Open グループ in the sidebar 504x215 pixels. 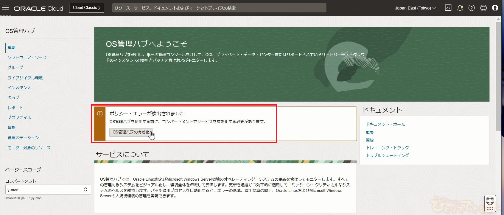[15, 68]
